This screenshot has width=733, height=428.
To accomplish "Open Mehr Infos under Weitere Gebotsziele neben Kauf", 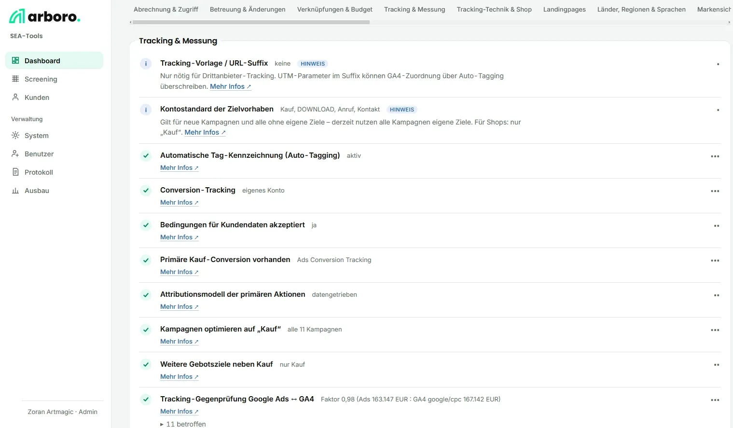I will coord(180,376).
